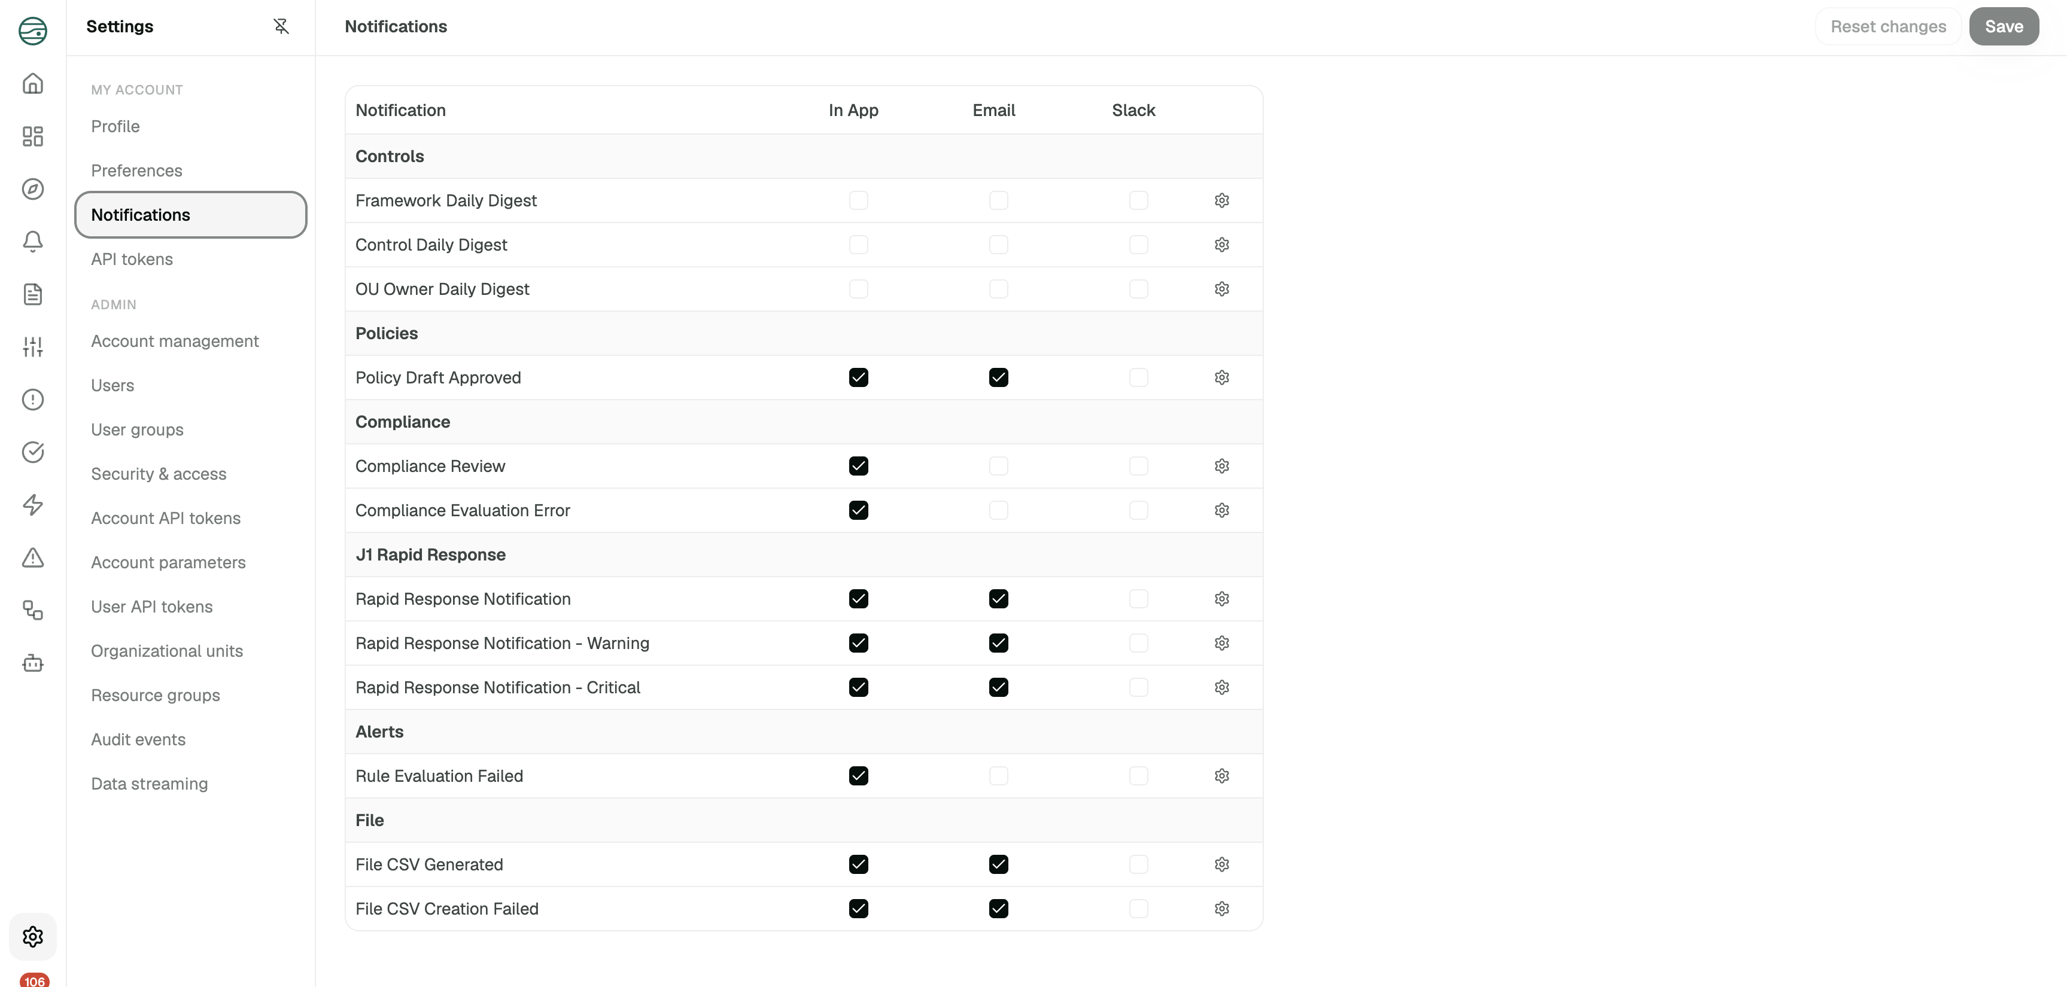Viewport: 2067px width, 987px height.
Task: Enable Slack for Rapid Response Notification - Warning
Action: 1139,643
